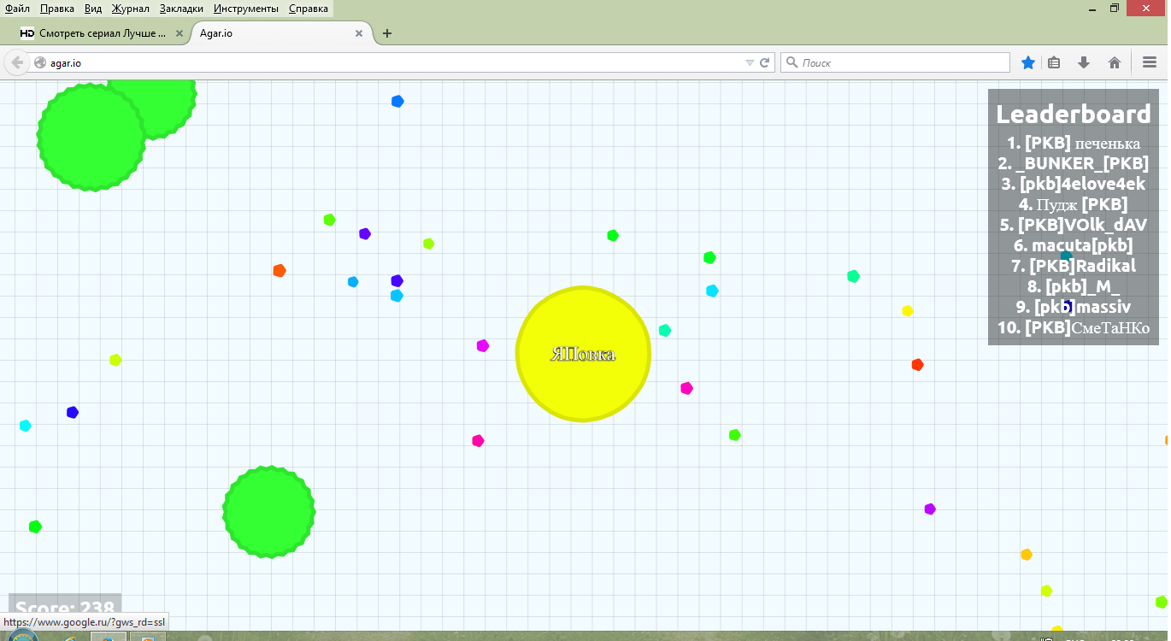Open the Firefox hamburger menu

tap(1150, 62)
